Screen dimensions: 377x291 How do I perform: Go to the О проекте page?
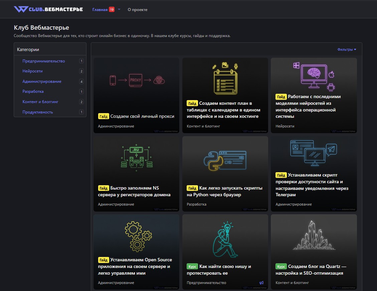point(137,10)
